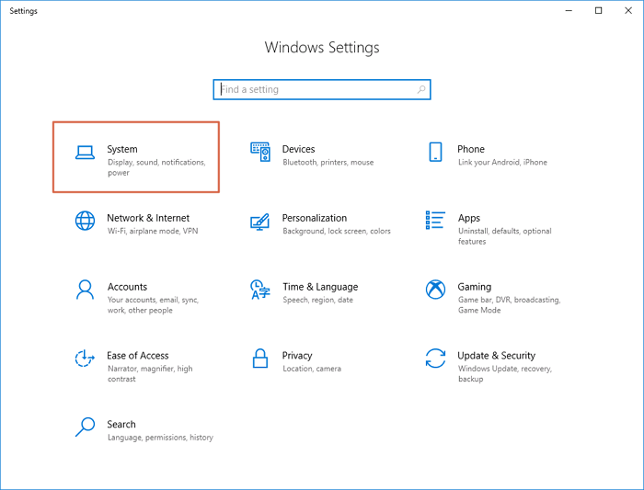Click 'Display, sound, notifications, power' text
Viewport: 644px width, 490px height.
pyautogui.click(x=156, y=167)
